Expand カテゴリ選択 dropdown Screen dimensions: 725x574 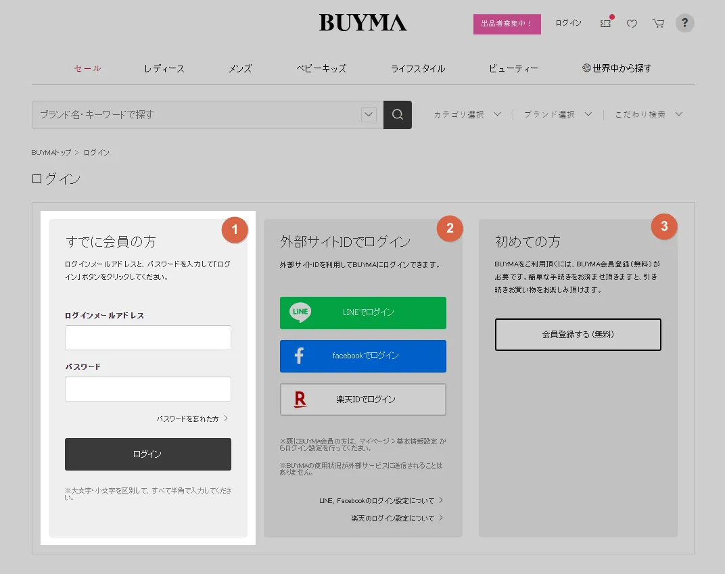(467, 114)
